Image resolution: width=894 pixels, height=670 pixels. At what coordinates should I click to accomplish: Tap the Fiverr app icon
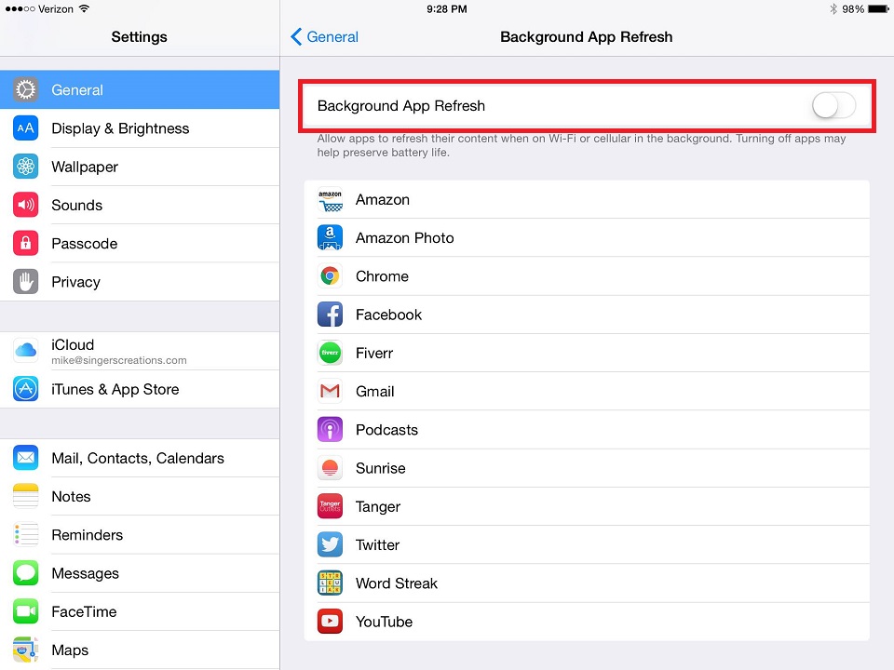point(330,354)
